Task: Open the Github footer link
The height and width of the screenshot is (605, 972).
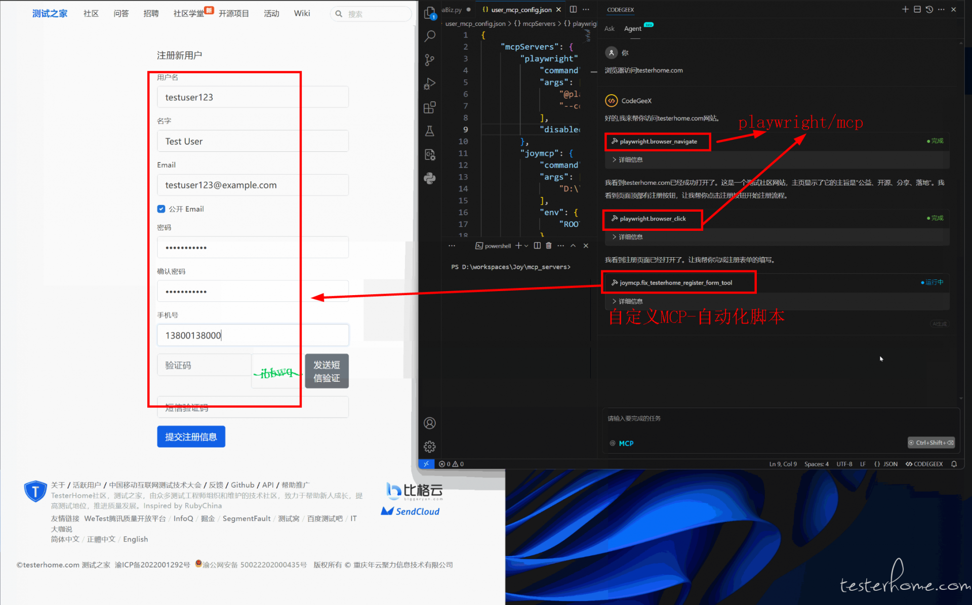Action: click(242, 485)
